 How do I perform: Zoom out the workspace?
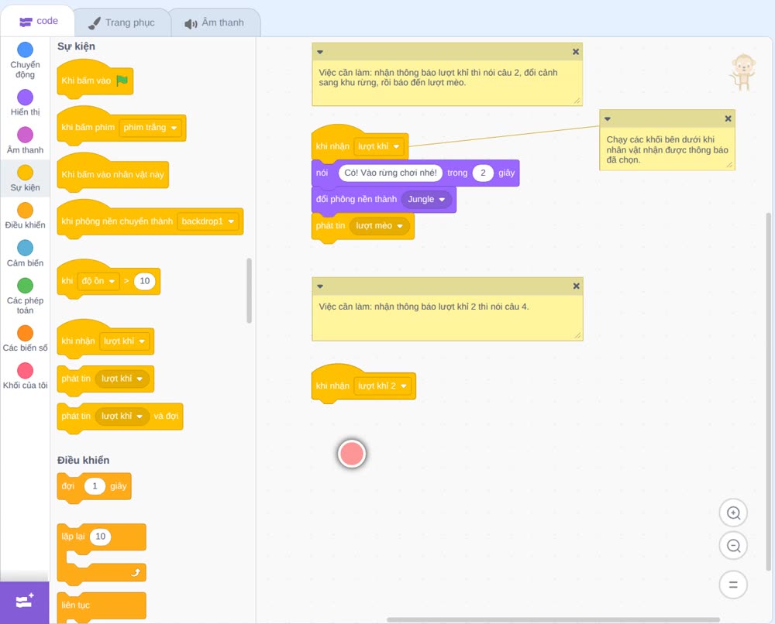(733, 546)
